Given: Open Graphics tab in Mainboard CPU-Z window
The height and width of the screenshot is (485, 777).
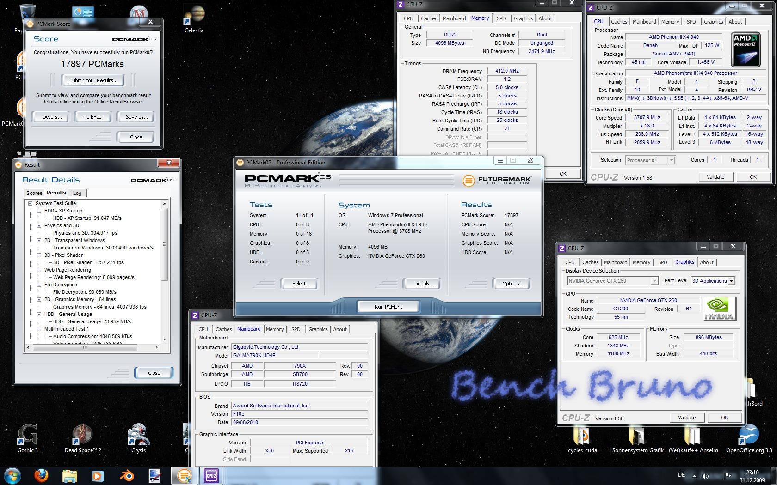Looking at the screenshot, I should pos(318,329).
